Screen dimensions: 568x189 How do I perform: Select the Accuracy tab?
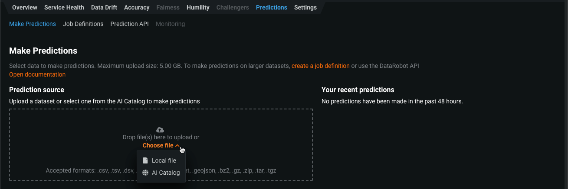pyautogui.click(x=137, y=7)
